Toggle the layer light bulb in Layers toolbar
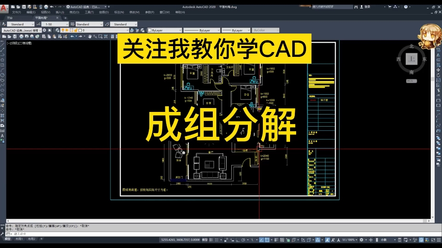Screen dimensions: 442x248 point(63,30)
